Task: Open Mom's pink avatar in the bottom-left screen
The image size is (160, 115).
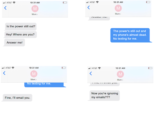Action: 34,74
